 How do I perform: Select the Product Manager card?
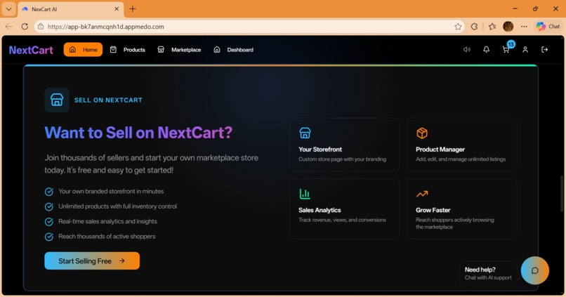pos(461,145)
